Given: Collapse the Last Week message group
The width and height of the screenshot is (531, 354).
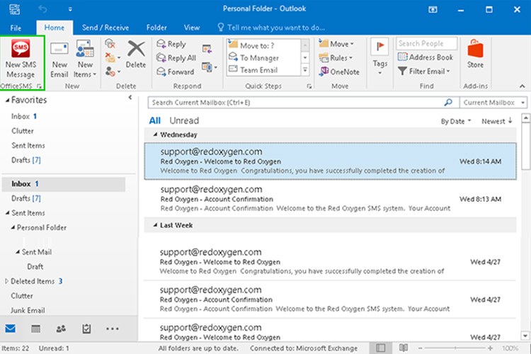Looking at the screenshot, I should [x=155, y=225].
